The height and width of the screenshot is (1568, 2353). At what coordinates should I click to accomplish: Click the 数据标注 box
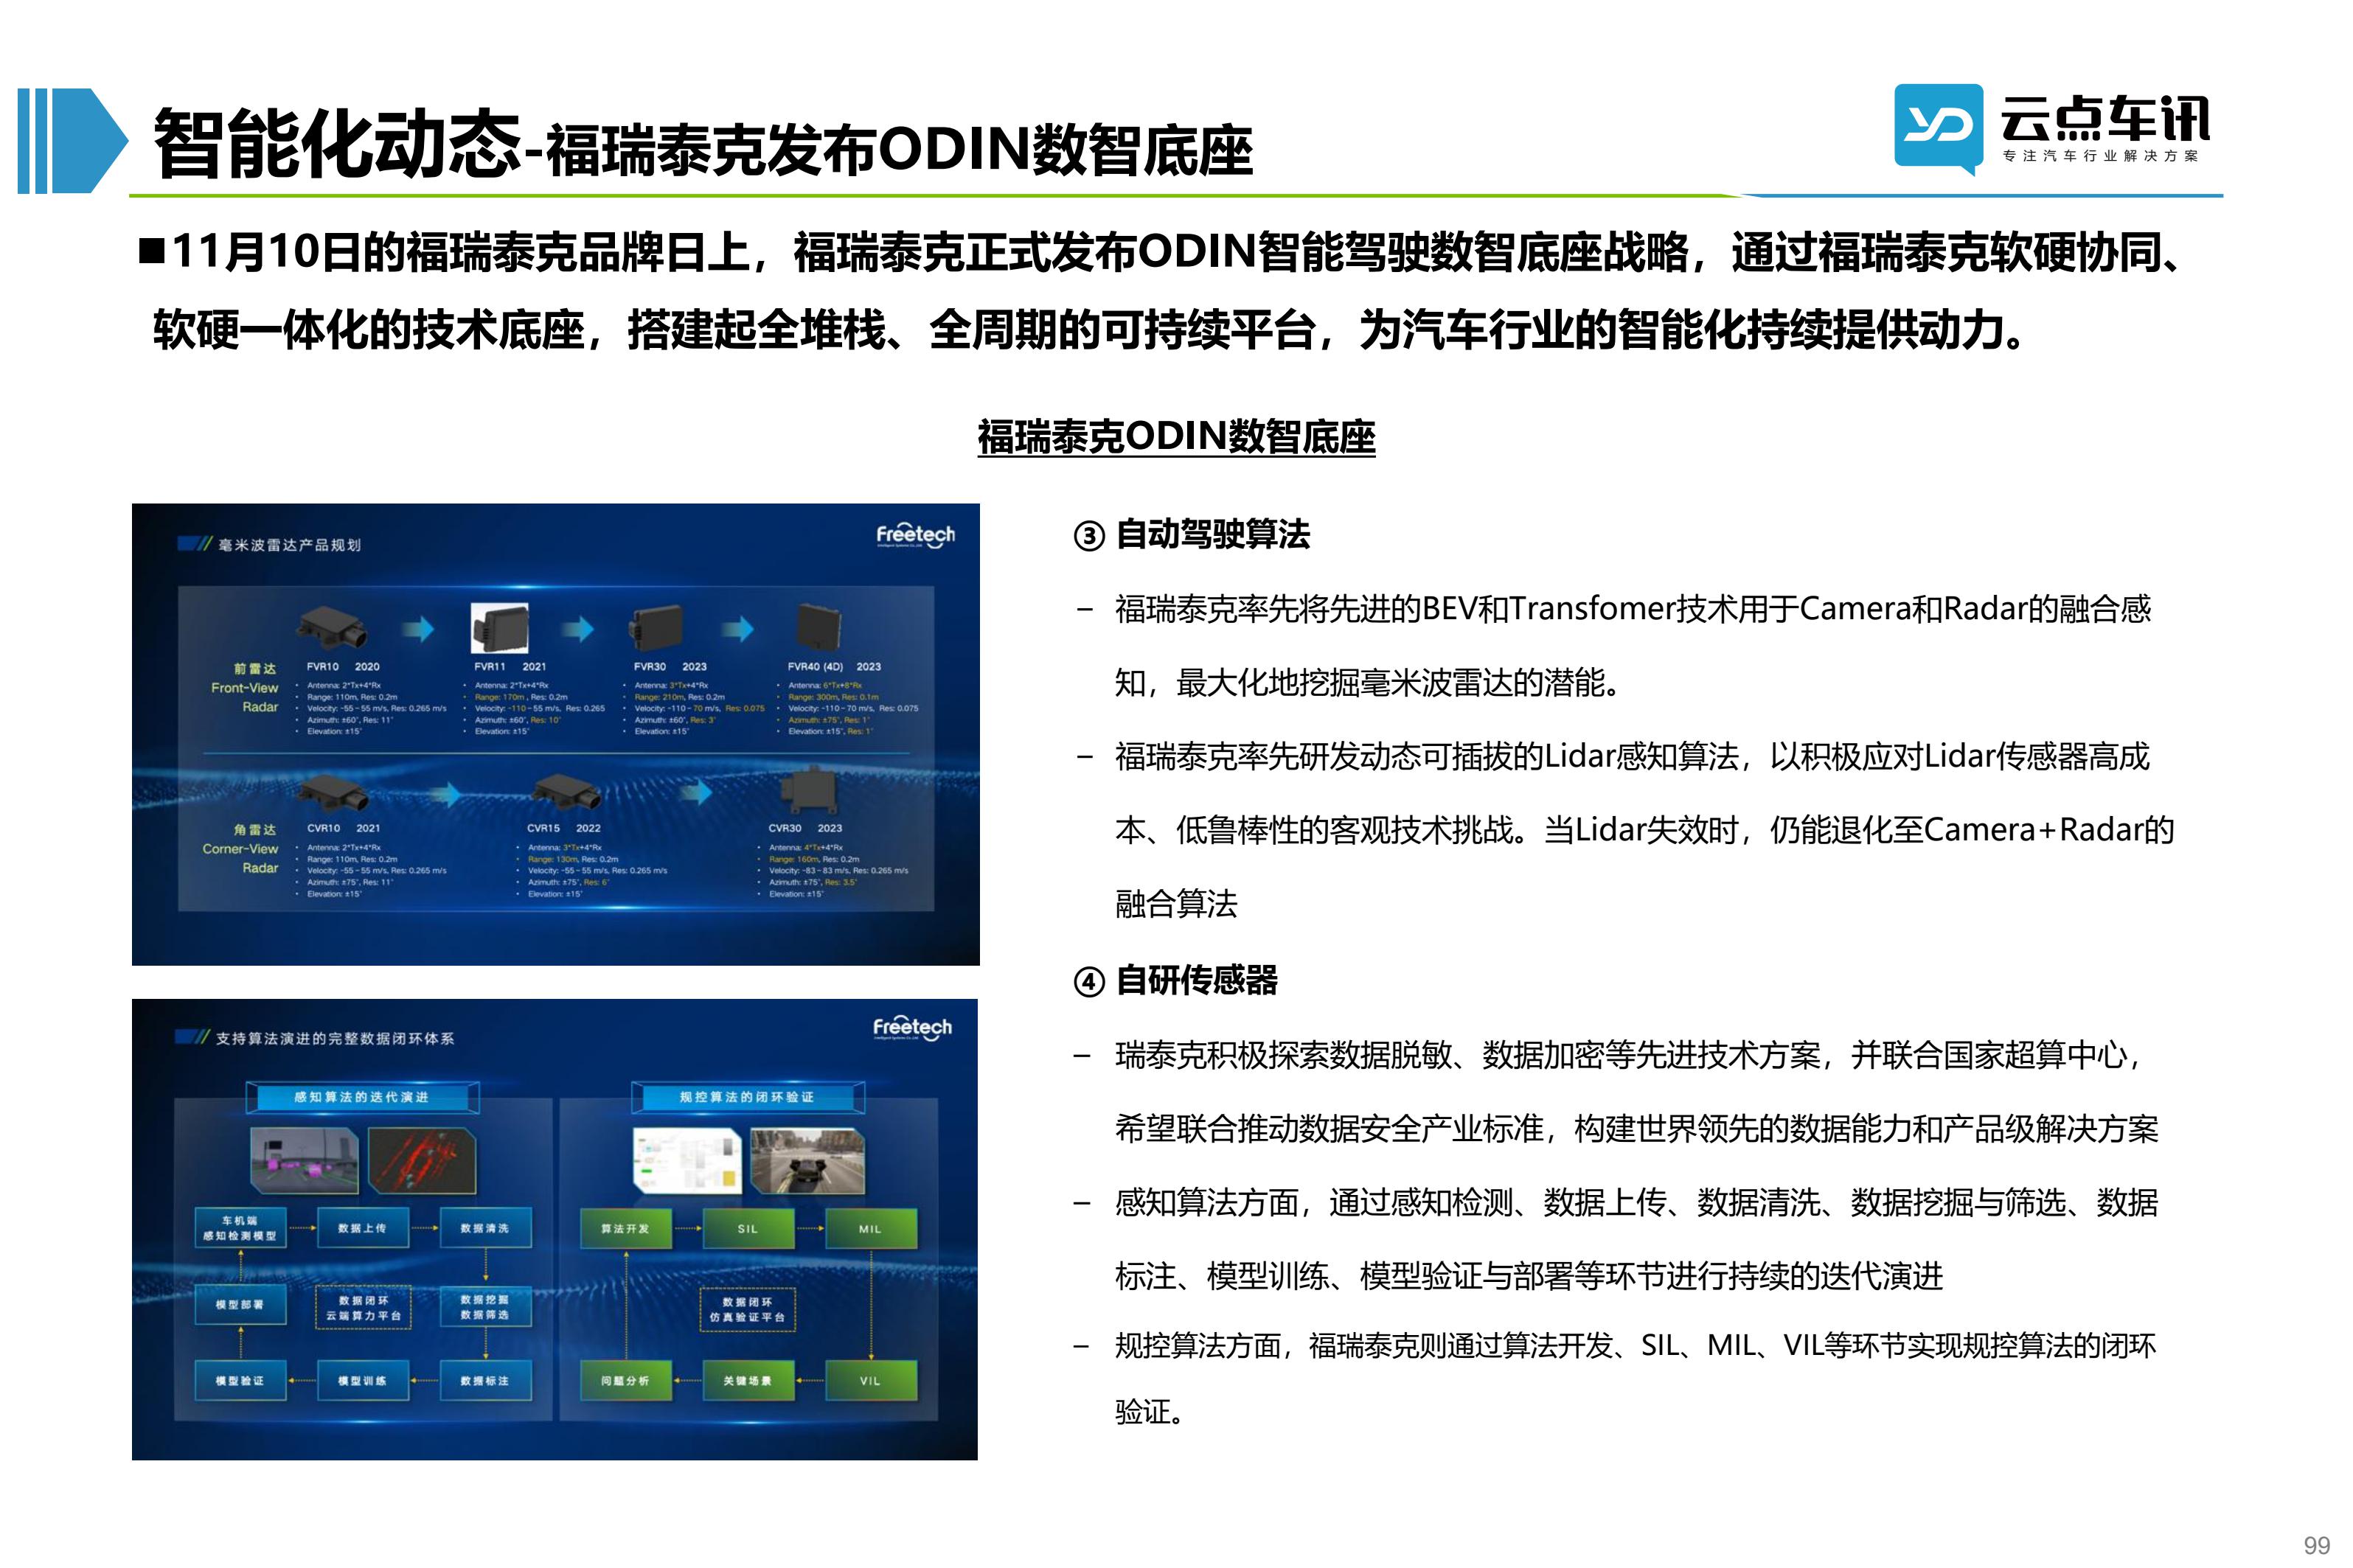click(x=485, y=1381)
